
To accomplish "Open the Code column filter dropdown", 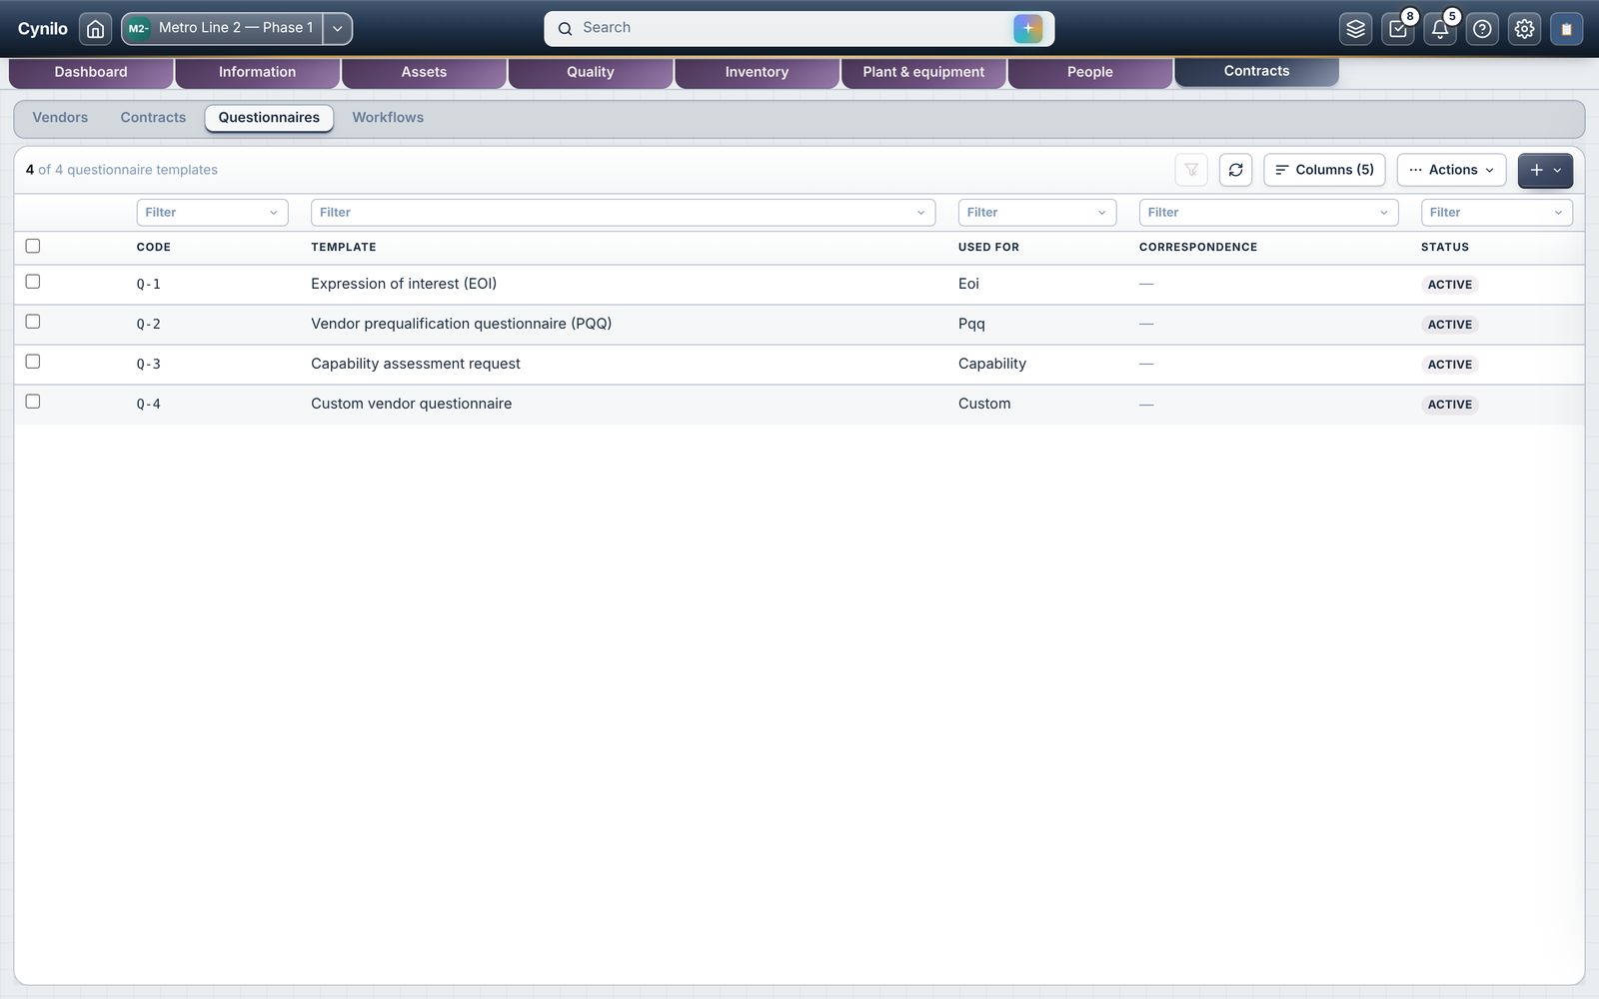I will 212,212.
